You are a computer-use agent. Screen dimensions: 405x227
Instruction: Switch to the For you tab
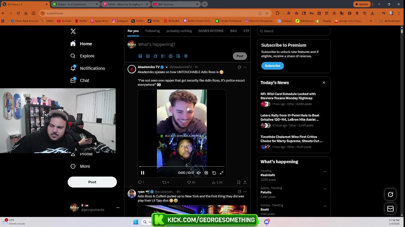coord(133,31)
